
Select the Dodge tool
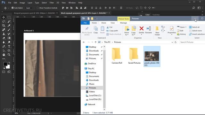[x=9, y=42]
